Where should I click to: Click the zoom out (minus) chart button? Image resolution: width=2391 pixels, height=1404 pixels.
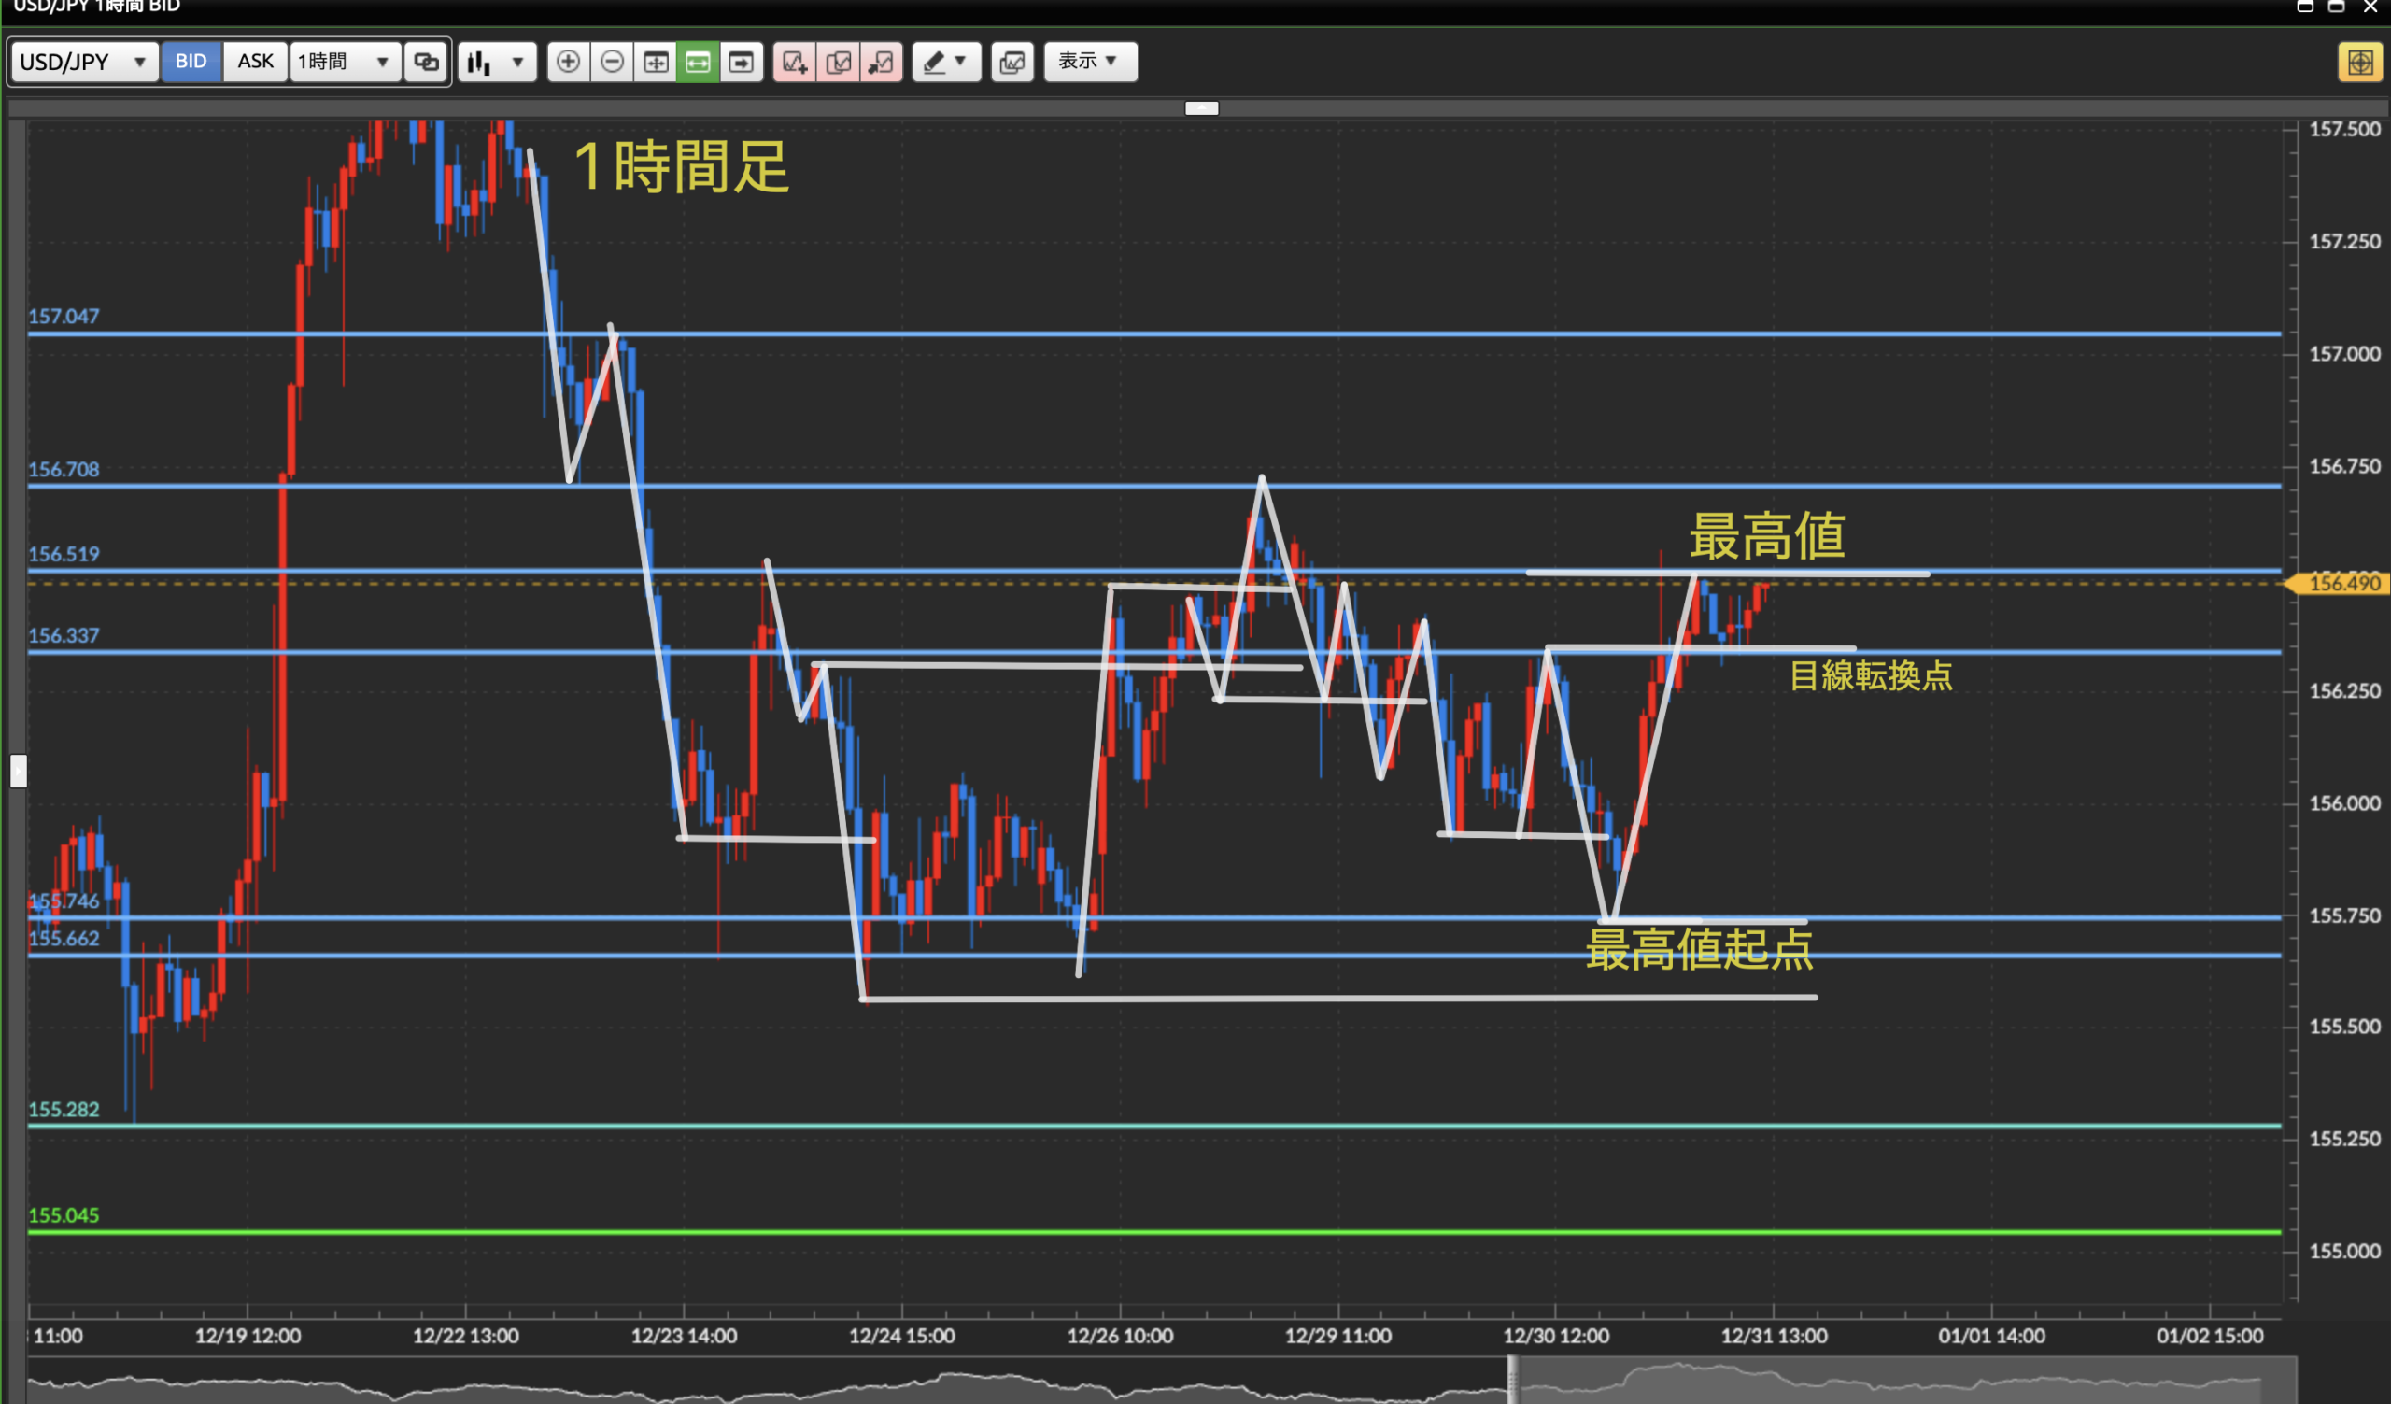coord(612,63)
